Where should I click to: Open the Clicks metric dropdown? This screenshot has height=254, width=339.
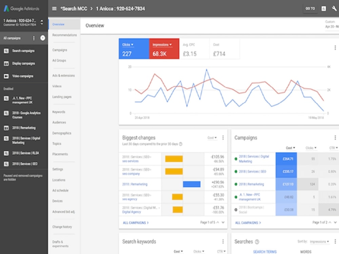coord(128,45)
